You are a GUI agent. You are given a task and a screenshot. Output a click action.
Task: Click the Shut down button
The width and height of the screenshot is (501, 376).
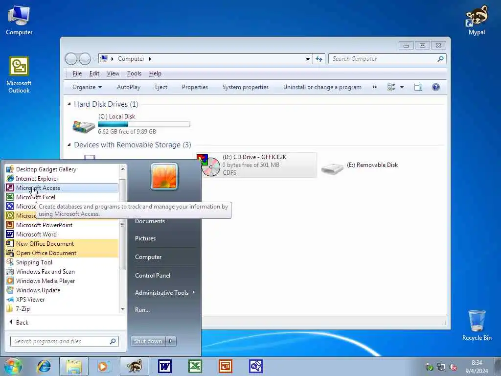(x=148, y=341)
